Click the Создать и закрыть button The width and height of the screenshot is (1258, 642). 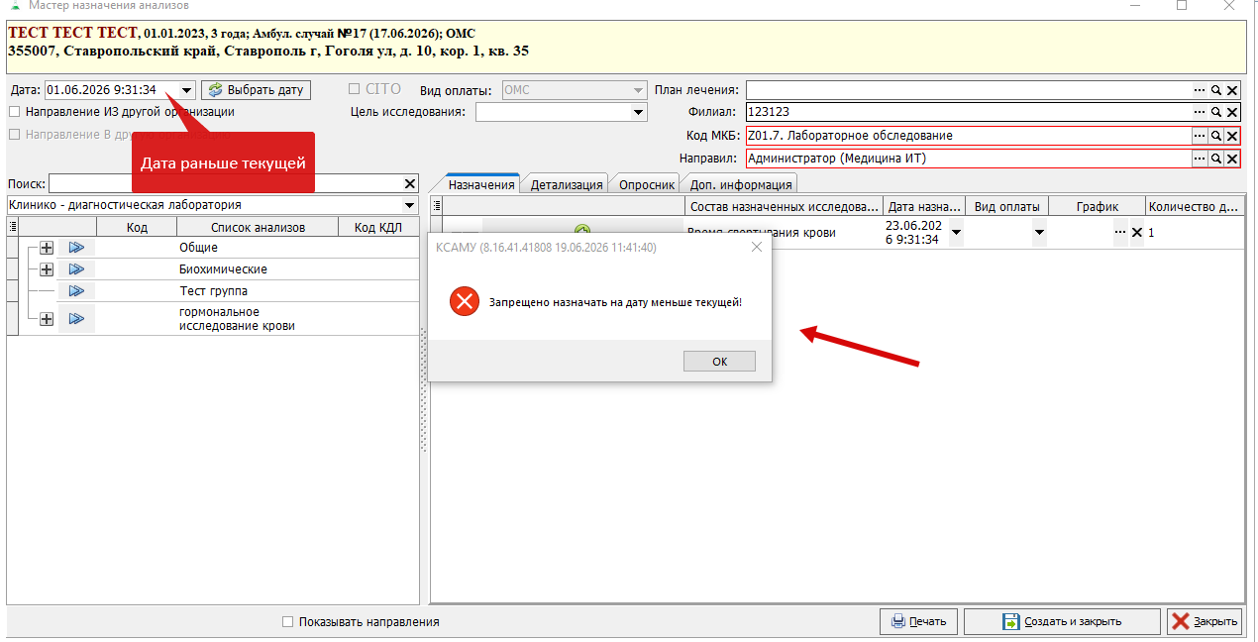1062,621
